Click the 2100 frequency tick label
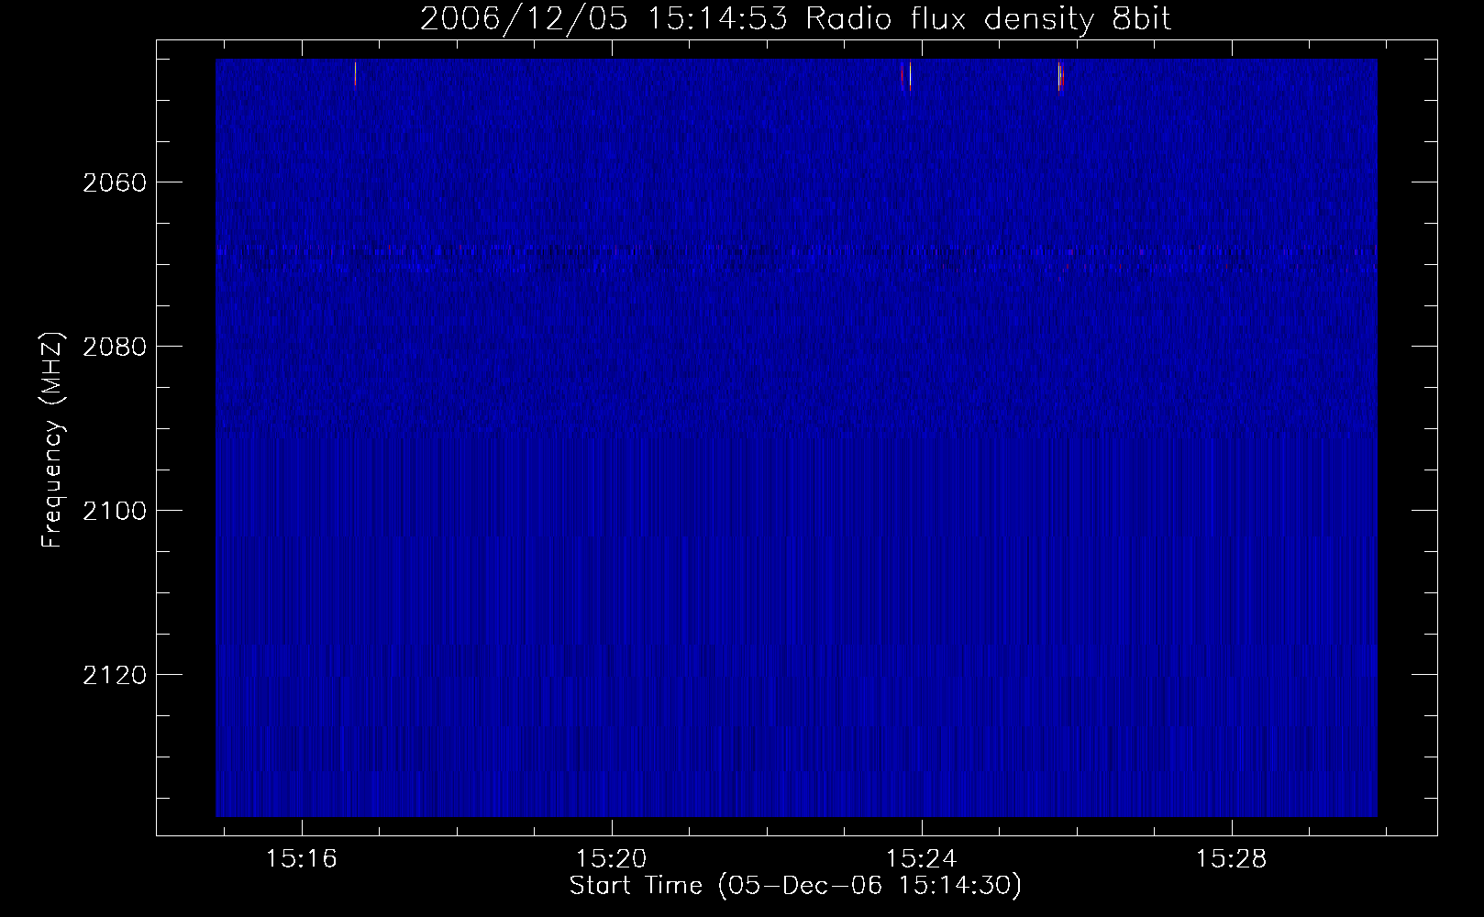1484x917 pixels. pyautogui.click(x=115, y=511)
